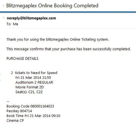
Task: Select the Thank you greeting line
Action: click(58, 40)
